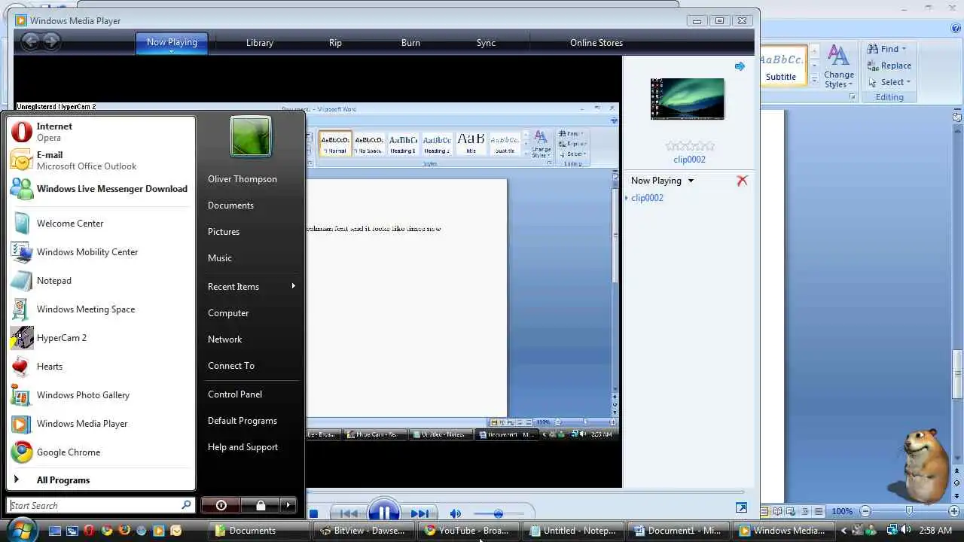Click the Start menu power button
The image size is (964, 542).
point(221,505)
